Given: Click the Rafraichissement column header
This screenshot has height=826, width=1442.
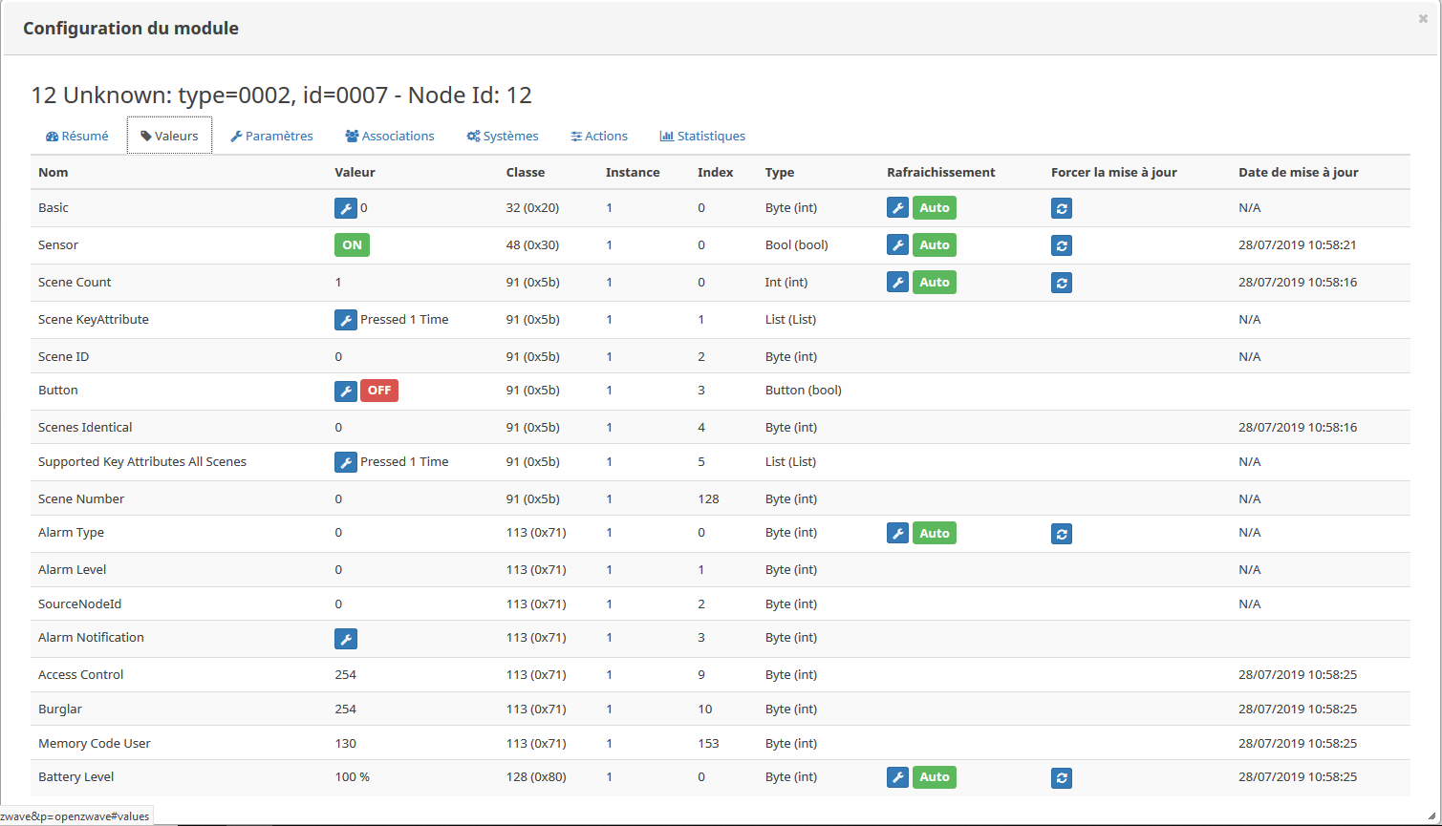Looking at the screenshot, I should 941,173.
